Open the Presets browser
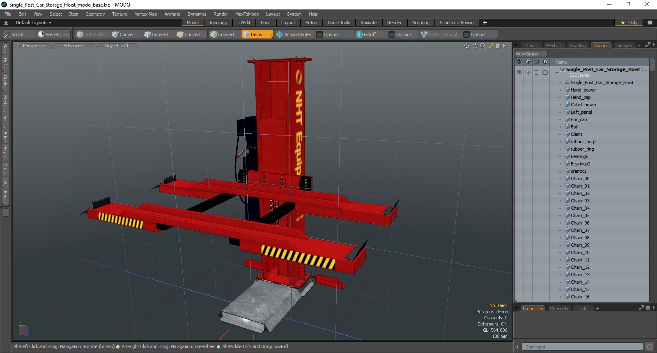The image size is (657, 353). pyautogui.click(x=53, y=34)
